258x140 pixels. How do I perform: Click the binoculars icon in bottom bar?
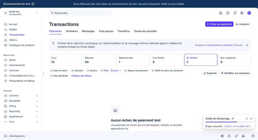(222, 136)
